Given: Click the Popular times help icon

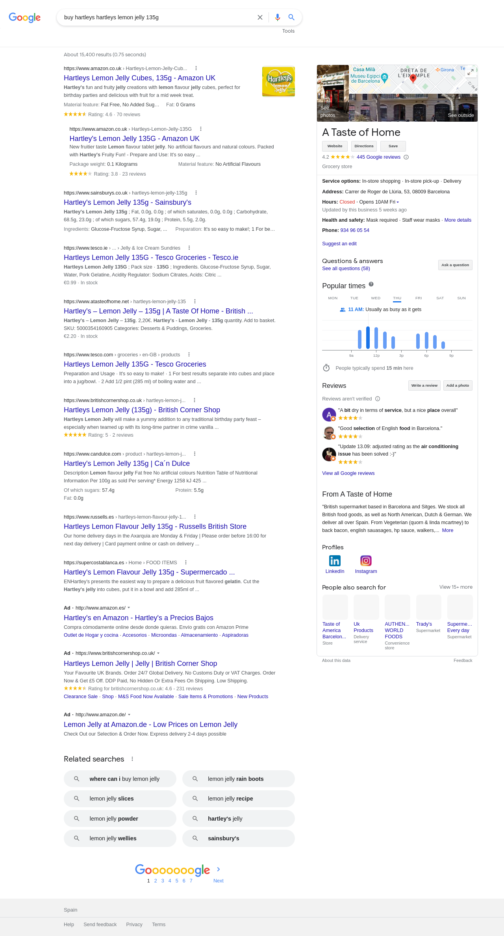Looking at the screenshot, I should [x=371, y=284].
